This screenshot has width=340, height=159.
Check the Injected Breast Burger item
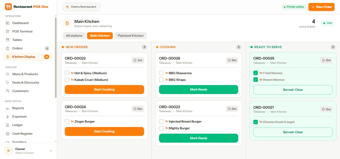pyautogui.click(x=161, y=121)
